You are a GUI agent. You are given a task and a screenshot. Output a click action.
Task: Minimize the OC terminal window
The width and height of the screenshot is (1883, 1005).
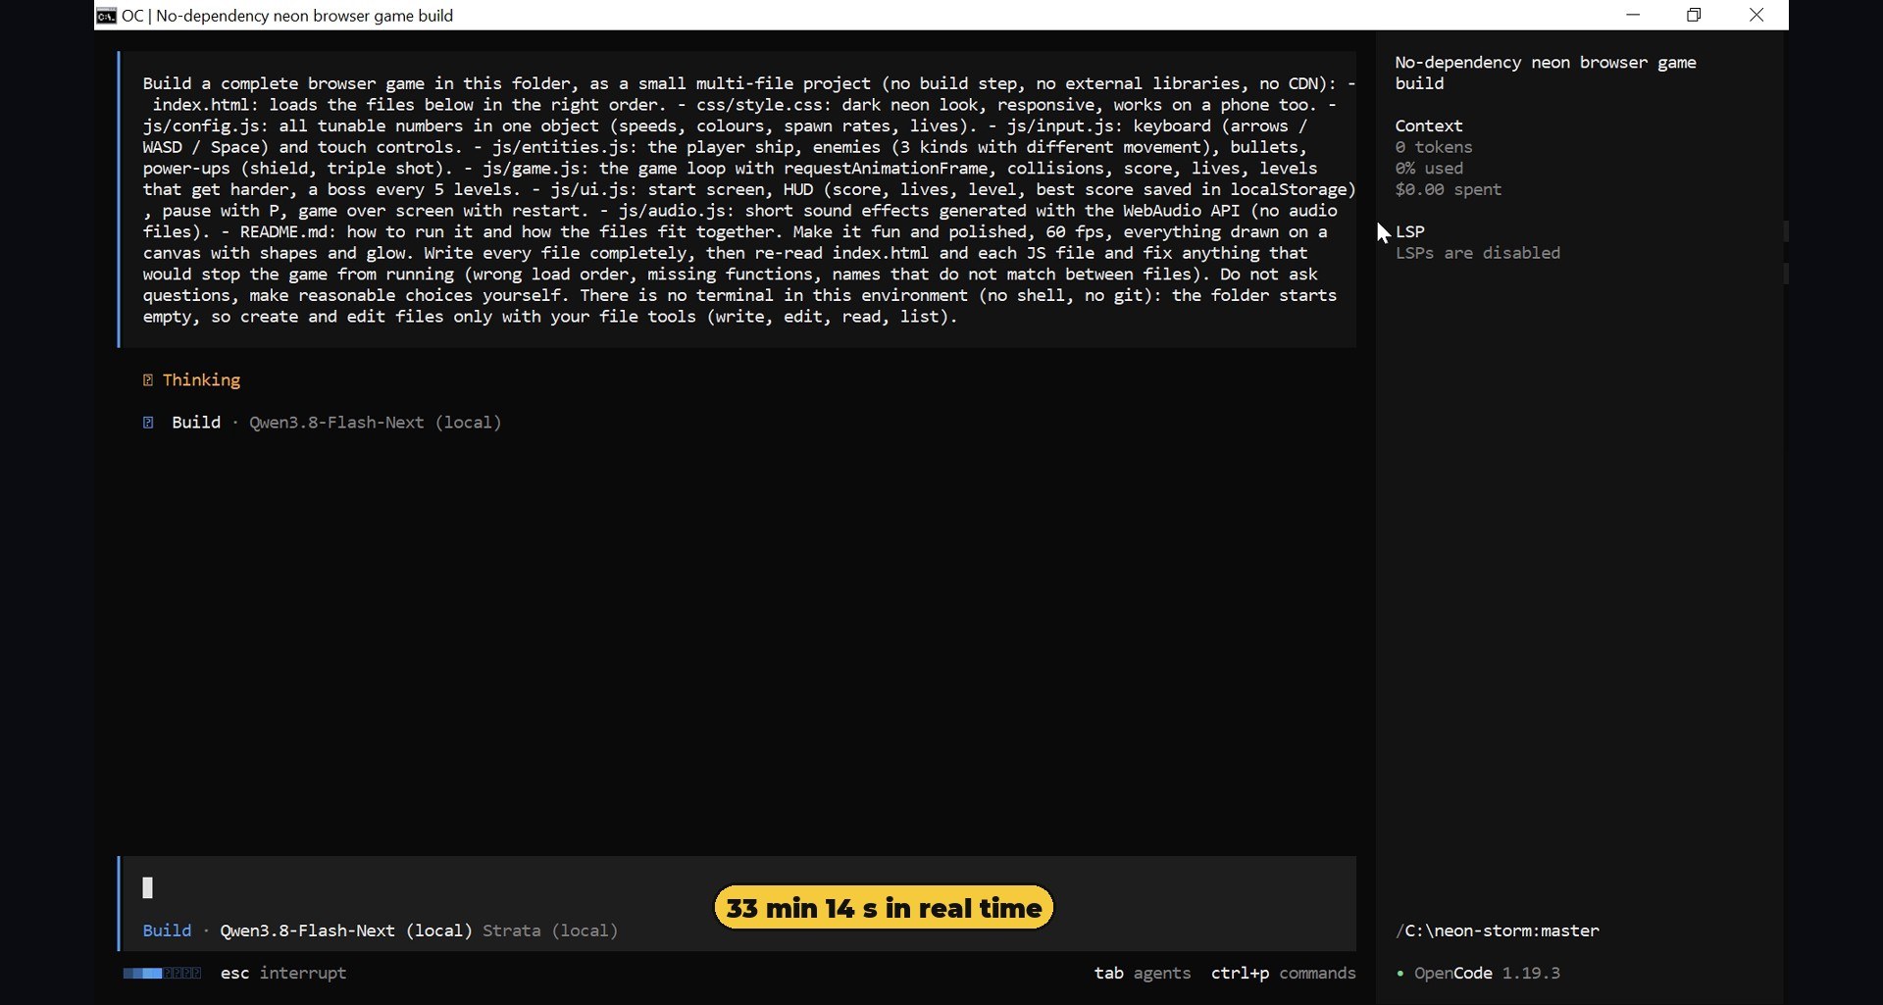click(1633, 15)
